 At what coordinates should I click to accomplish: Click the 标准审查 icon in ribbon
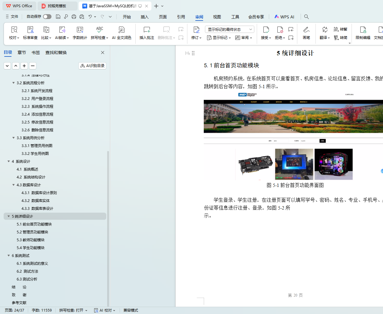click(x=30, y=30)
